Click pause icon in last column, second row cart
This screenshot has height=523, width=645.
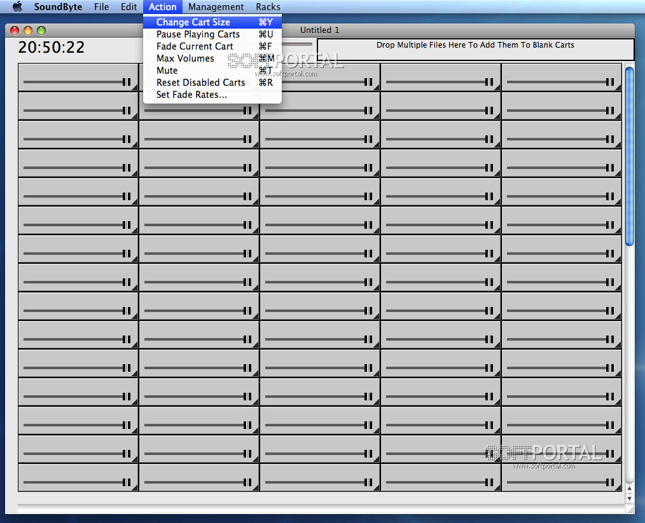click(610, 111)
